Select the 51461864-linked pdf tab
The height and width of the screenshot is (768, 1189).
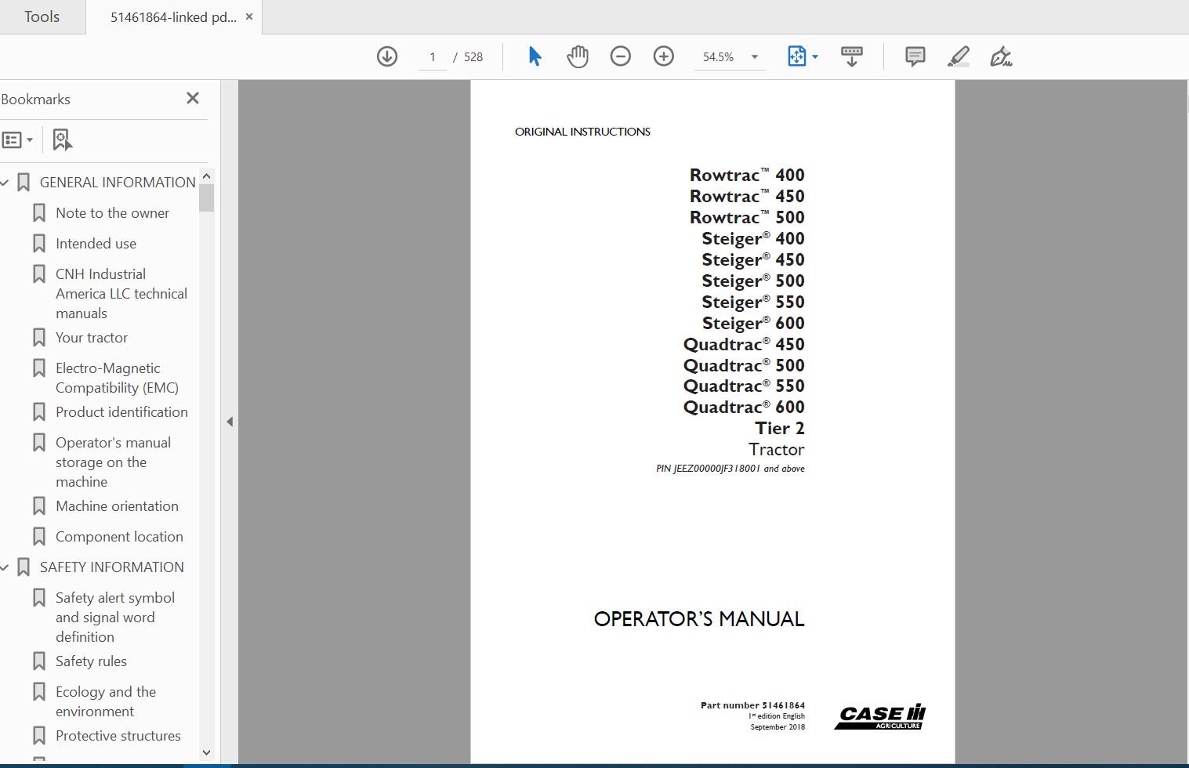coord(173,17)
